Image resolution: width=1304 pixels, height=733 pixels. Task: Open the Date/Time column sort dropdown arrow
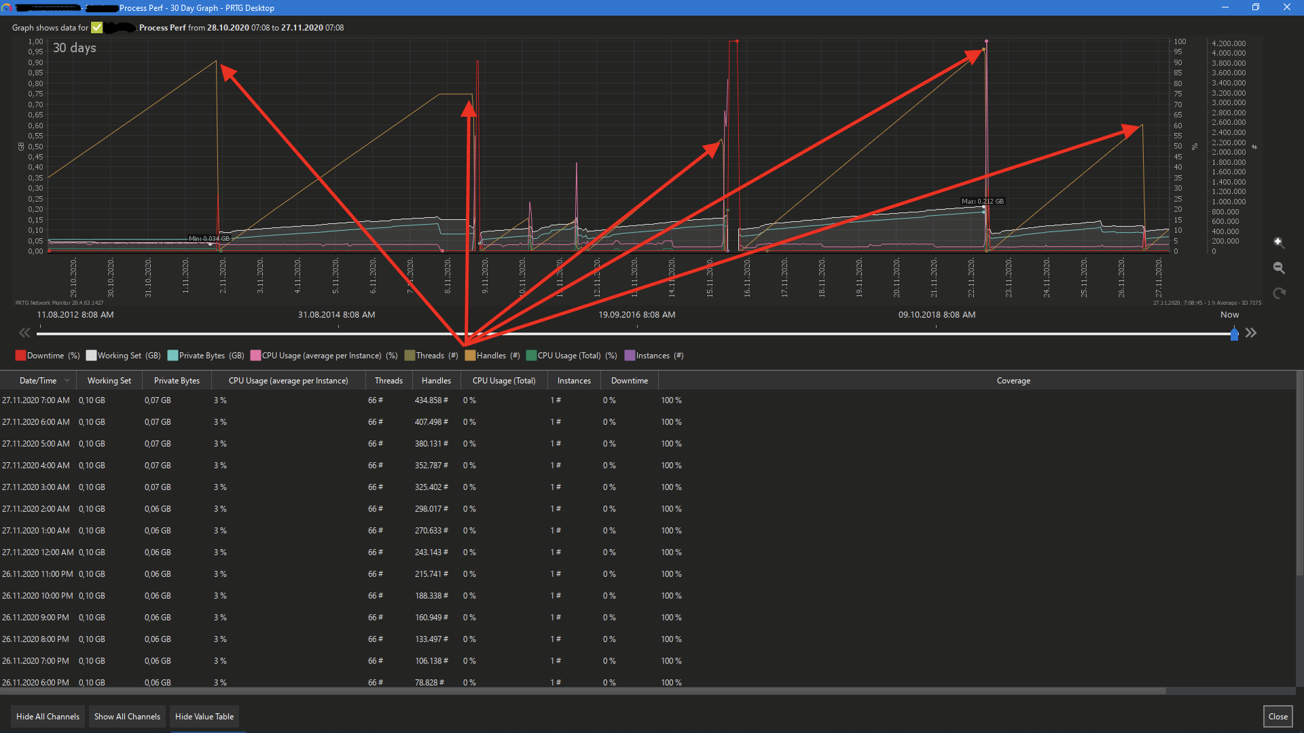(67, 381)
